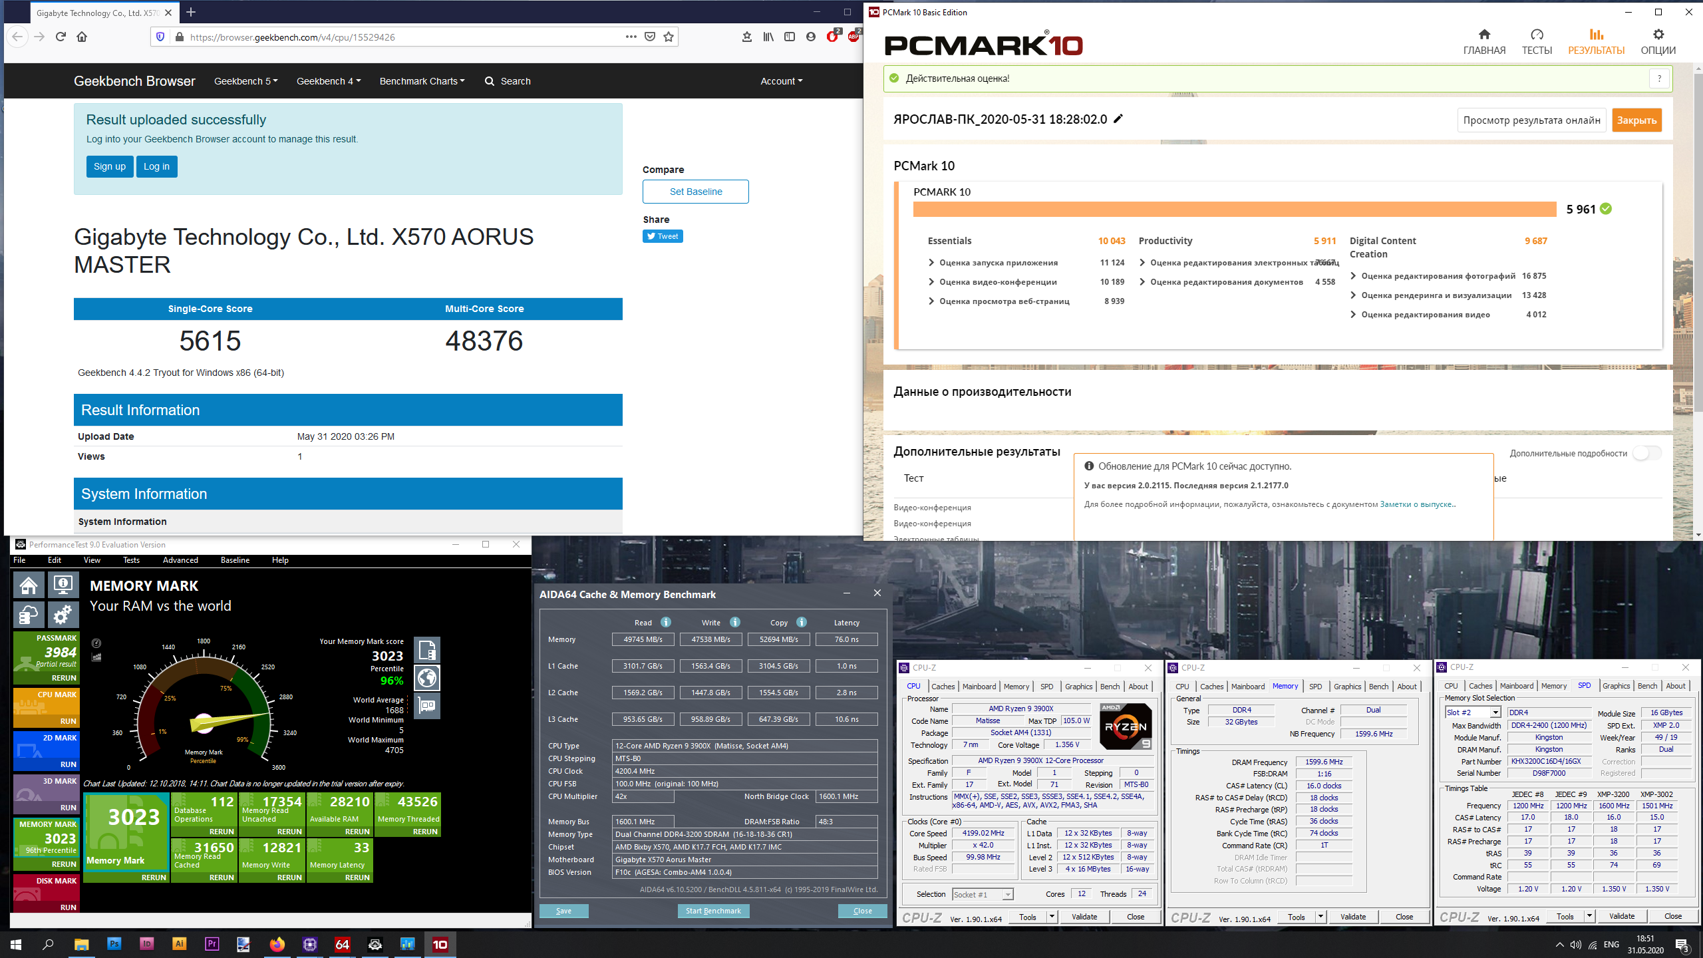Edit PCMark result name with pencil icon

tap(1118, 119)
